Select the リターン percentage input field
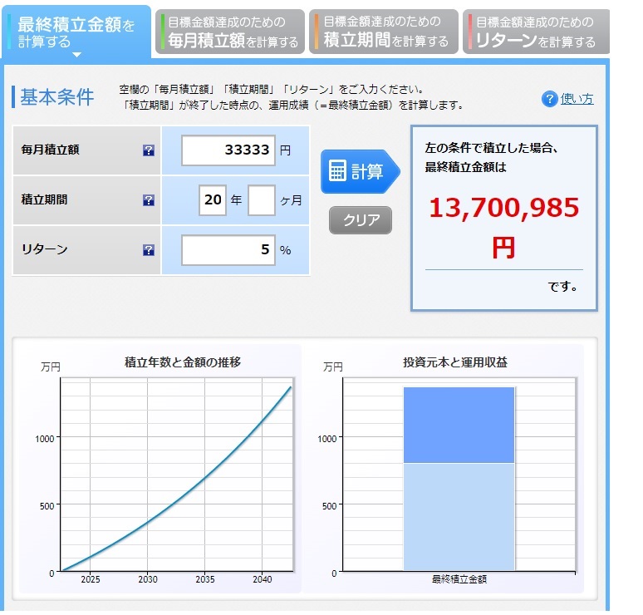The image size is (643, 615). click(228, 249)
